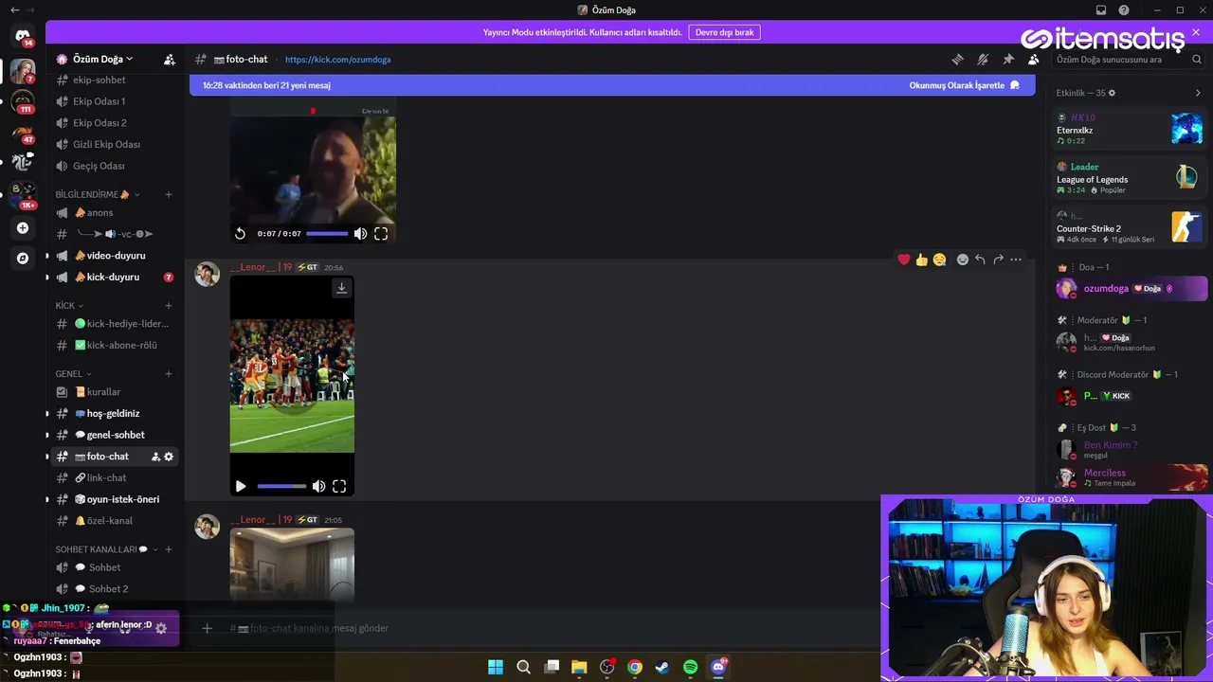This screenshot has width=1213, height=682.
Task: Open Discord direct messages home icon
Action: point(23,37)
